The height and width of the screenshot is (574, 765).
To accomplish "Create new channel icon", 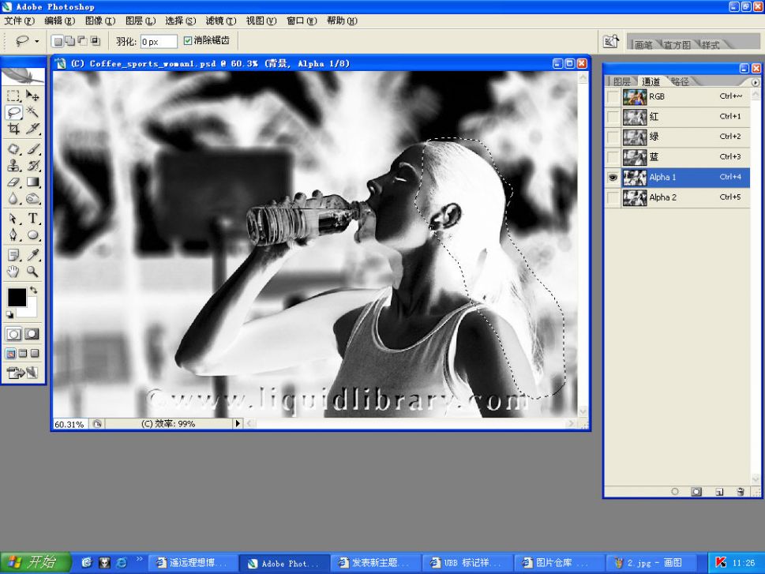I will [x=719, y=492].
